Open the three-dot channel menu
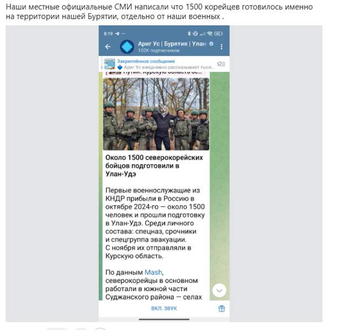The image size is (342, 330). click(x=222, y=47)
